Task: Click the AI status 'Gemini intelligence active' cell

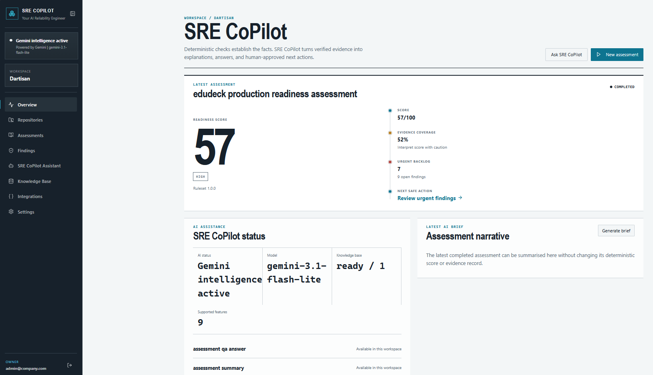Action: point(228,276)
